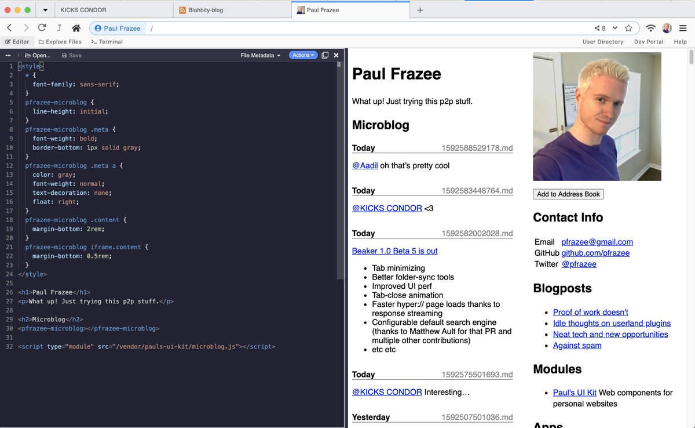Open the Help bookmark
The height and width of the screenshot is (428, 695).
click(x=680, y=42)
